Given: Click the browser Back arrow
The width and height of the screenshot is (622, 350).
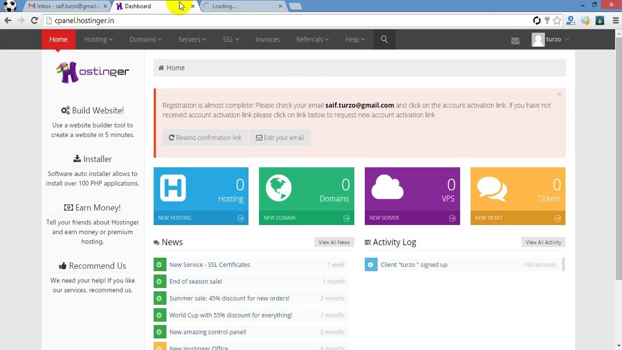Looking at the screenshot, I should click(x=8, y=20).
